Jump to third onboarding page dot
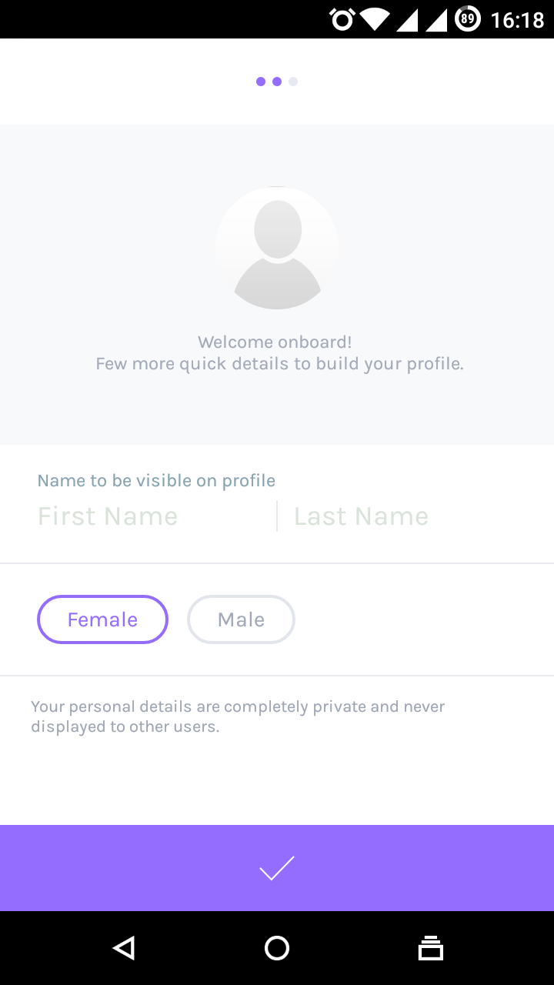Screen dimensions: 554x985 (293, 82)
